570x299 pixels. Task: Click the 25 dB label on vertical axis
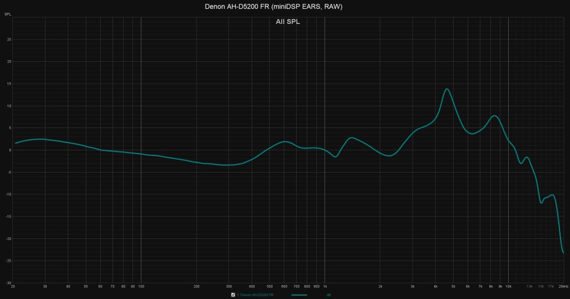9,40
